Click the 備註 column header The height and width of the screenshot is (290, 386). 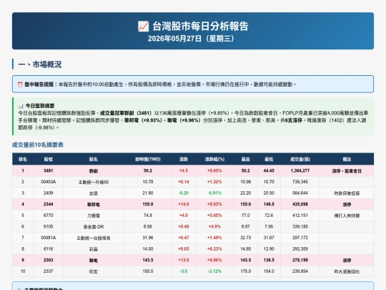tap(347, 159)
